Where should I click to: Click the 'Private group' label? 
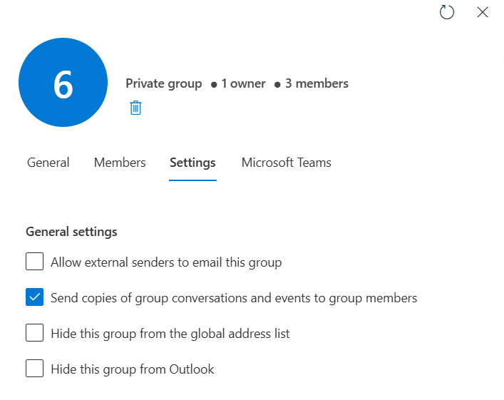point(164,83)
